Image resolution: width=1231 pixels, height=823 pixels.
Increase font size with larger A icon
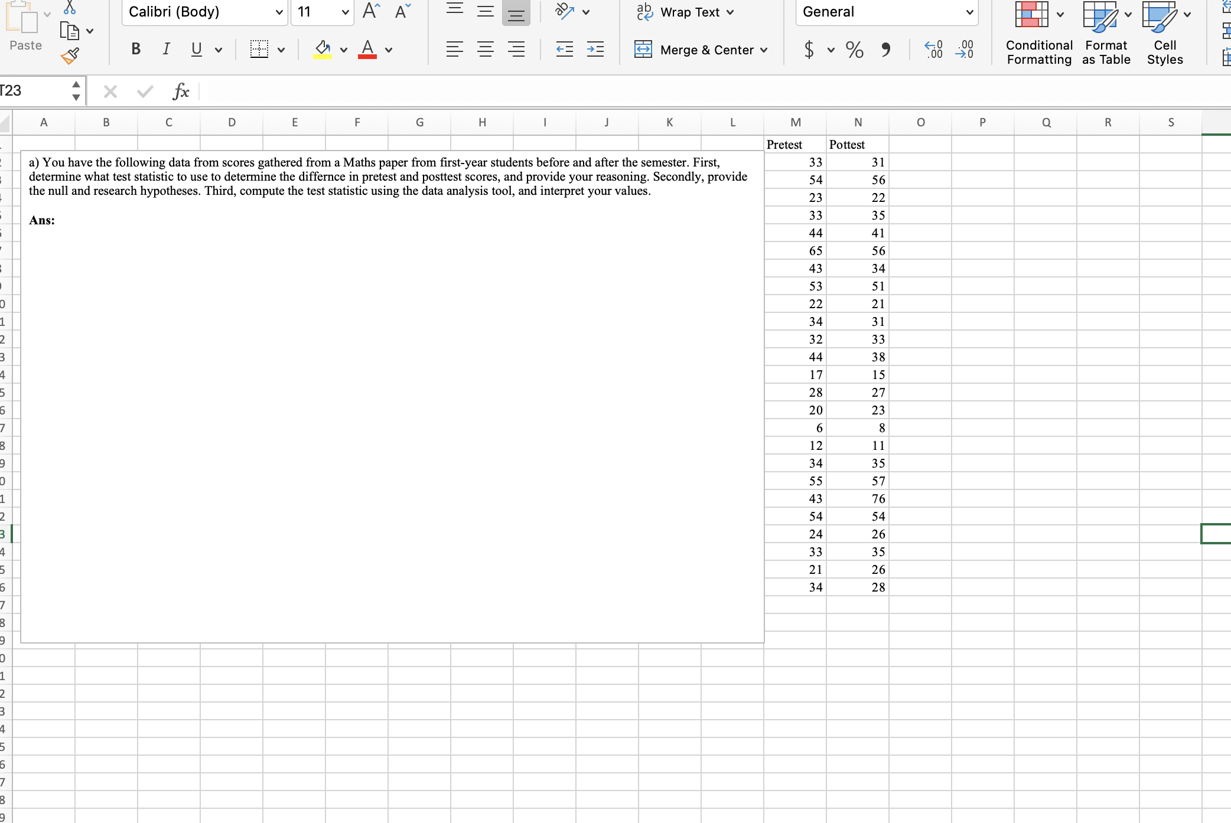371,11
